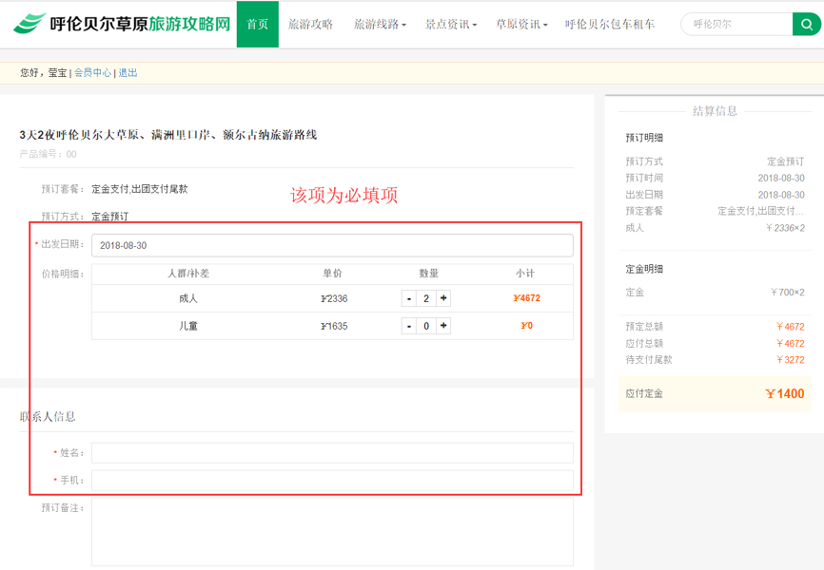Click the 产品编号 text

(48, 154)
